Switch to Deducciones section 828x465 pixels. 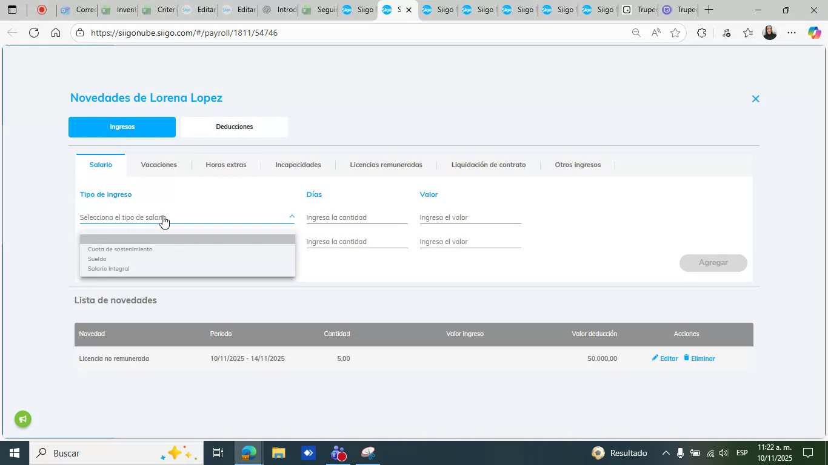click(x=234, y=127)
